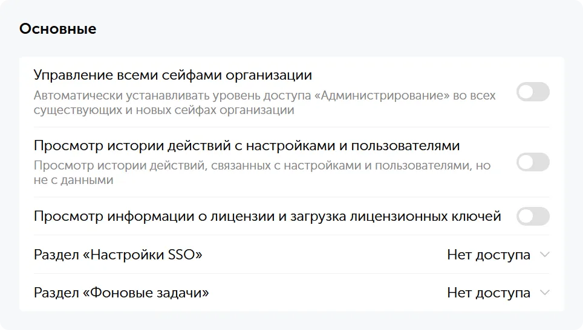Select the «Раздел «Фоновые задачи»» label

(x=122, y=293)
